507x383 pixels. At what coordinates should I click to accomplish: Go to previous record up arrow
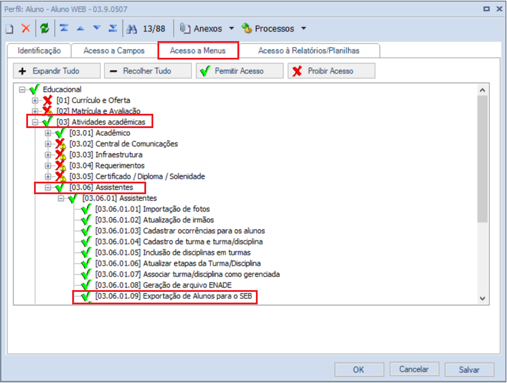(x=81, y=29)
